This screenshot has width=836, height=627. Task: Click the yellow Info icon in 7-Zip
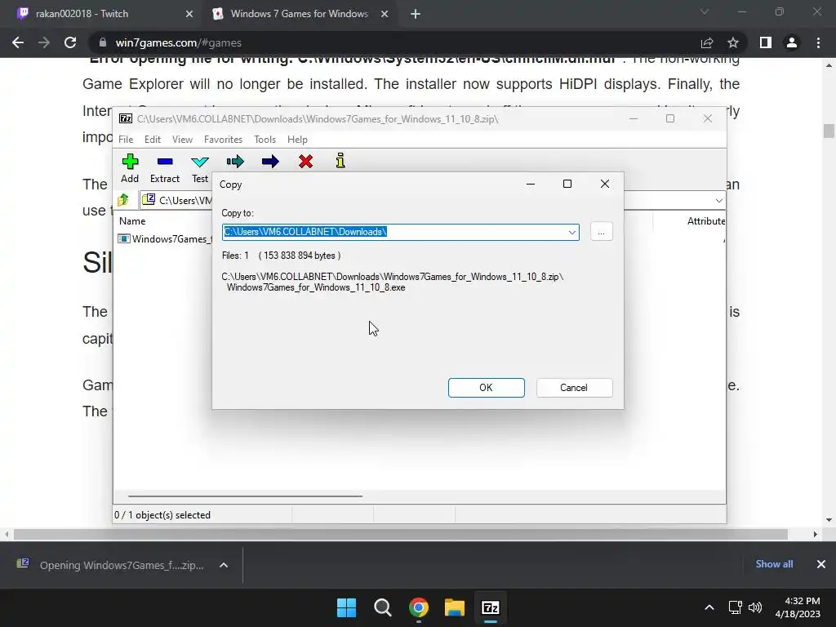[340, 161]
